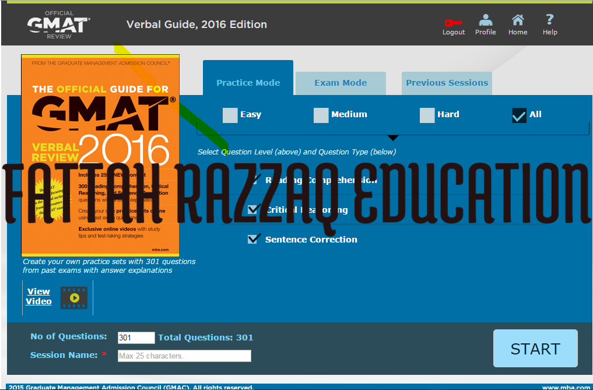Check the Easy difficulty box
This screenshot has width=593, height=390.
pyautogui.click(x=230, y=115)
